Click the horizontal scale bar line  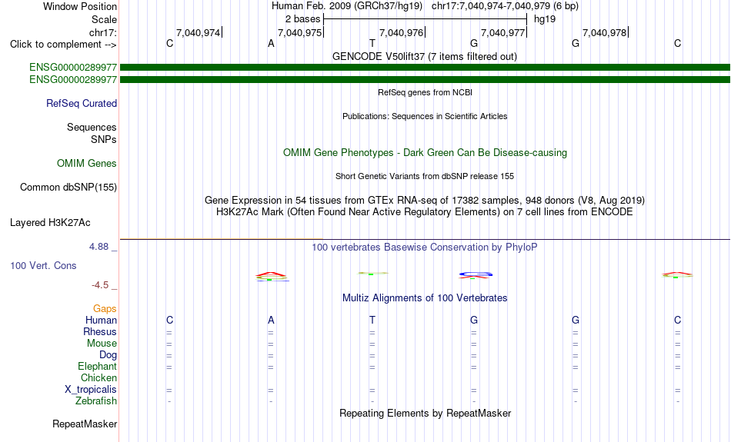click(x=426, y=19)
